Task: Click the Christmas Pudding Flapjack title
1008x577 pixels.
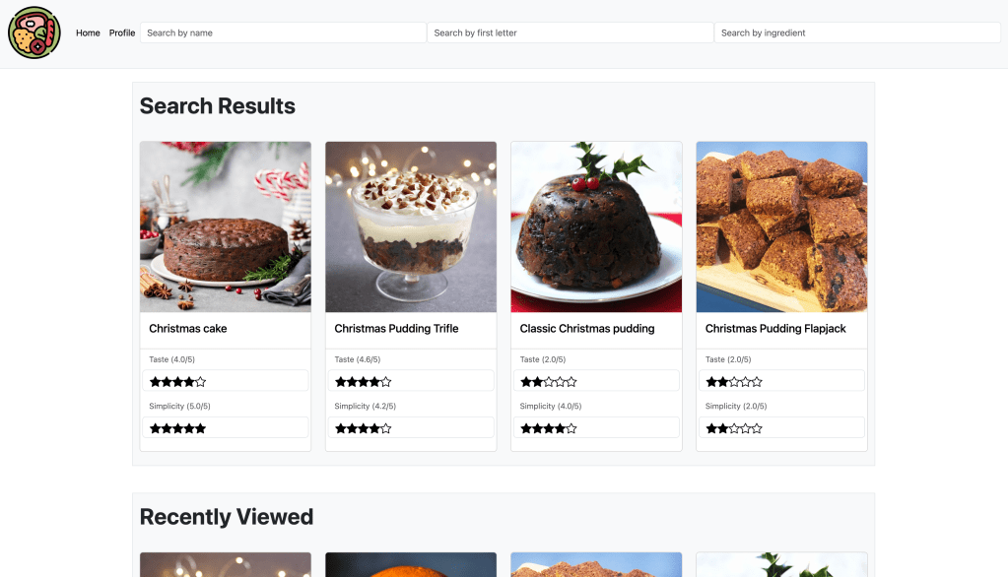Action: tap(775, 328)
